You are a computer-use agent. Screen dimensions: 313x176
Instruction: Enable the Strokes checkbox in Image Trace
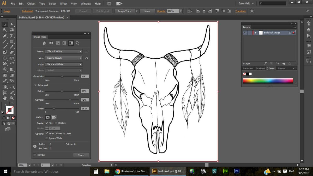point(56,123)
